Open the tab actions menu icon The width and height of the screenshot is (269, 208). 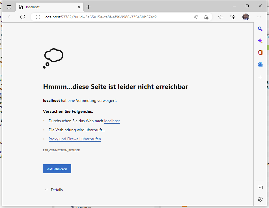click(9, 7)
